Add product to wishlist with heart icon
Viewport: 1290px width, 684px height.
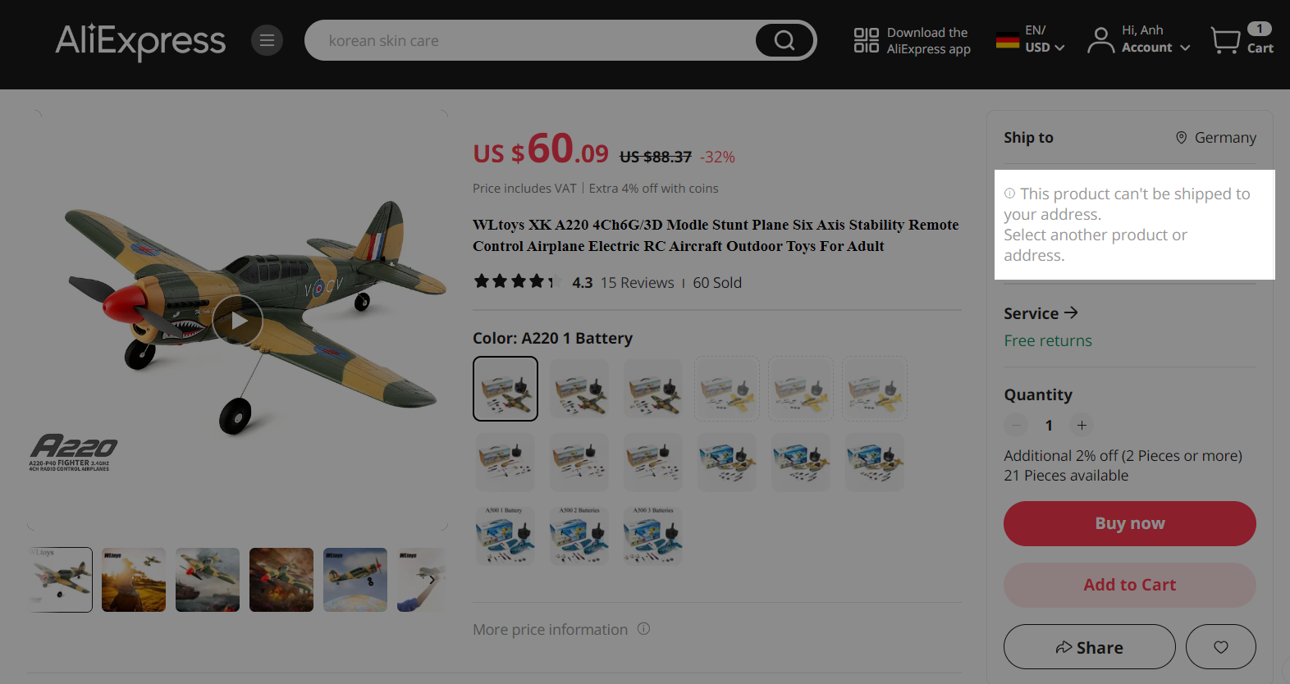(1220, 647)
